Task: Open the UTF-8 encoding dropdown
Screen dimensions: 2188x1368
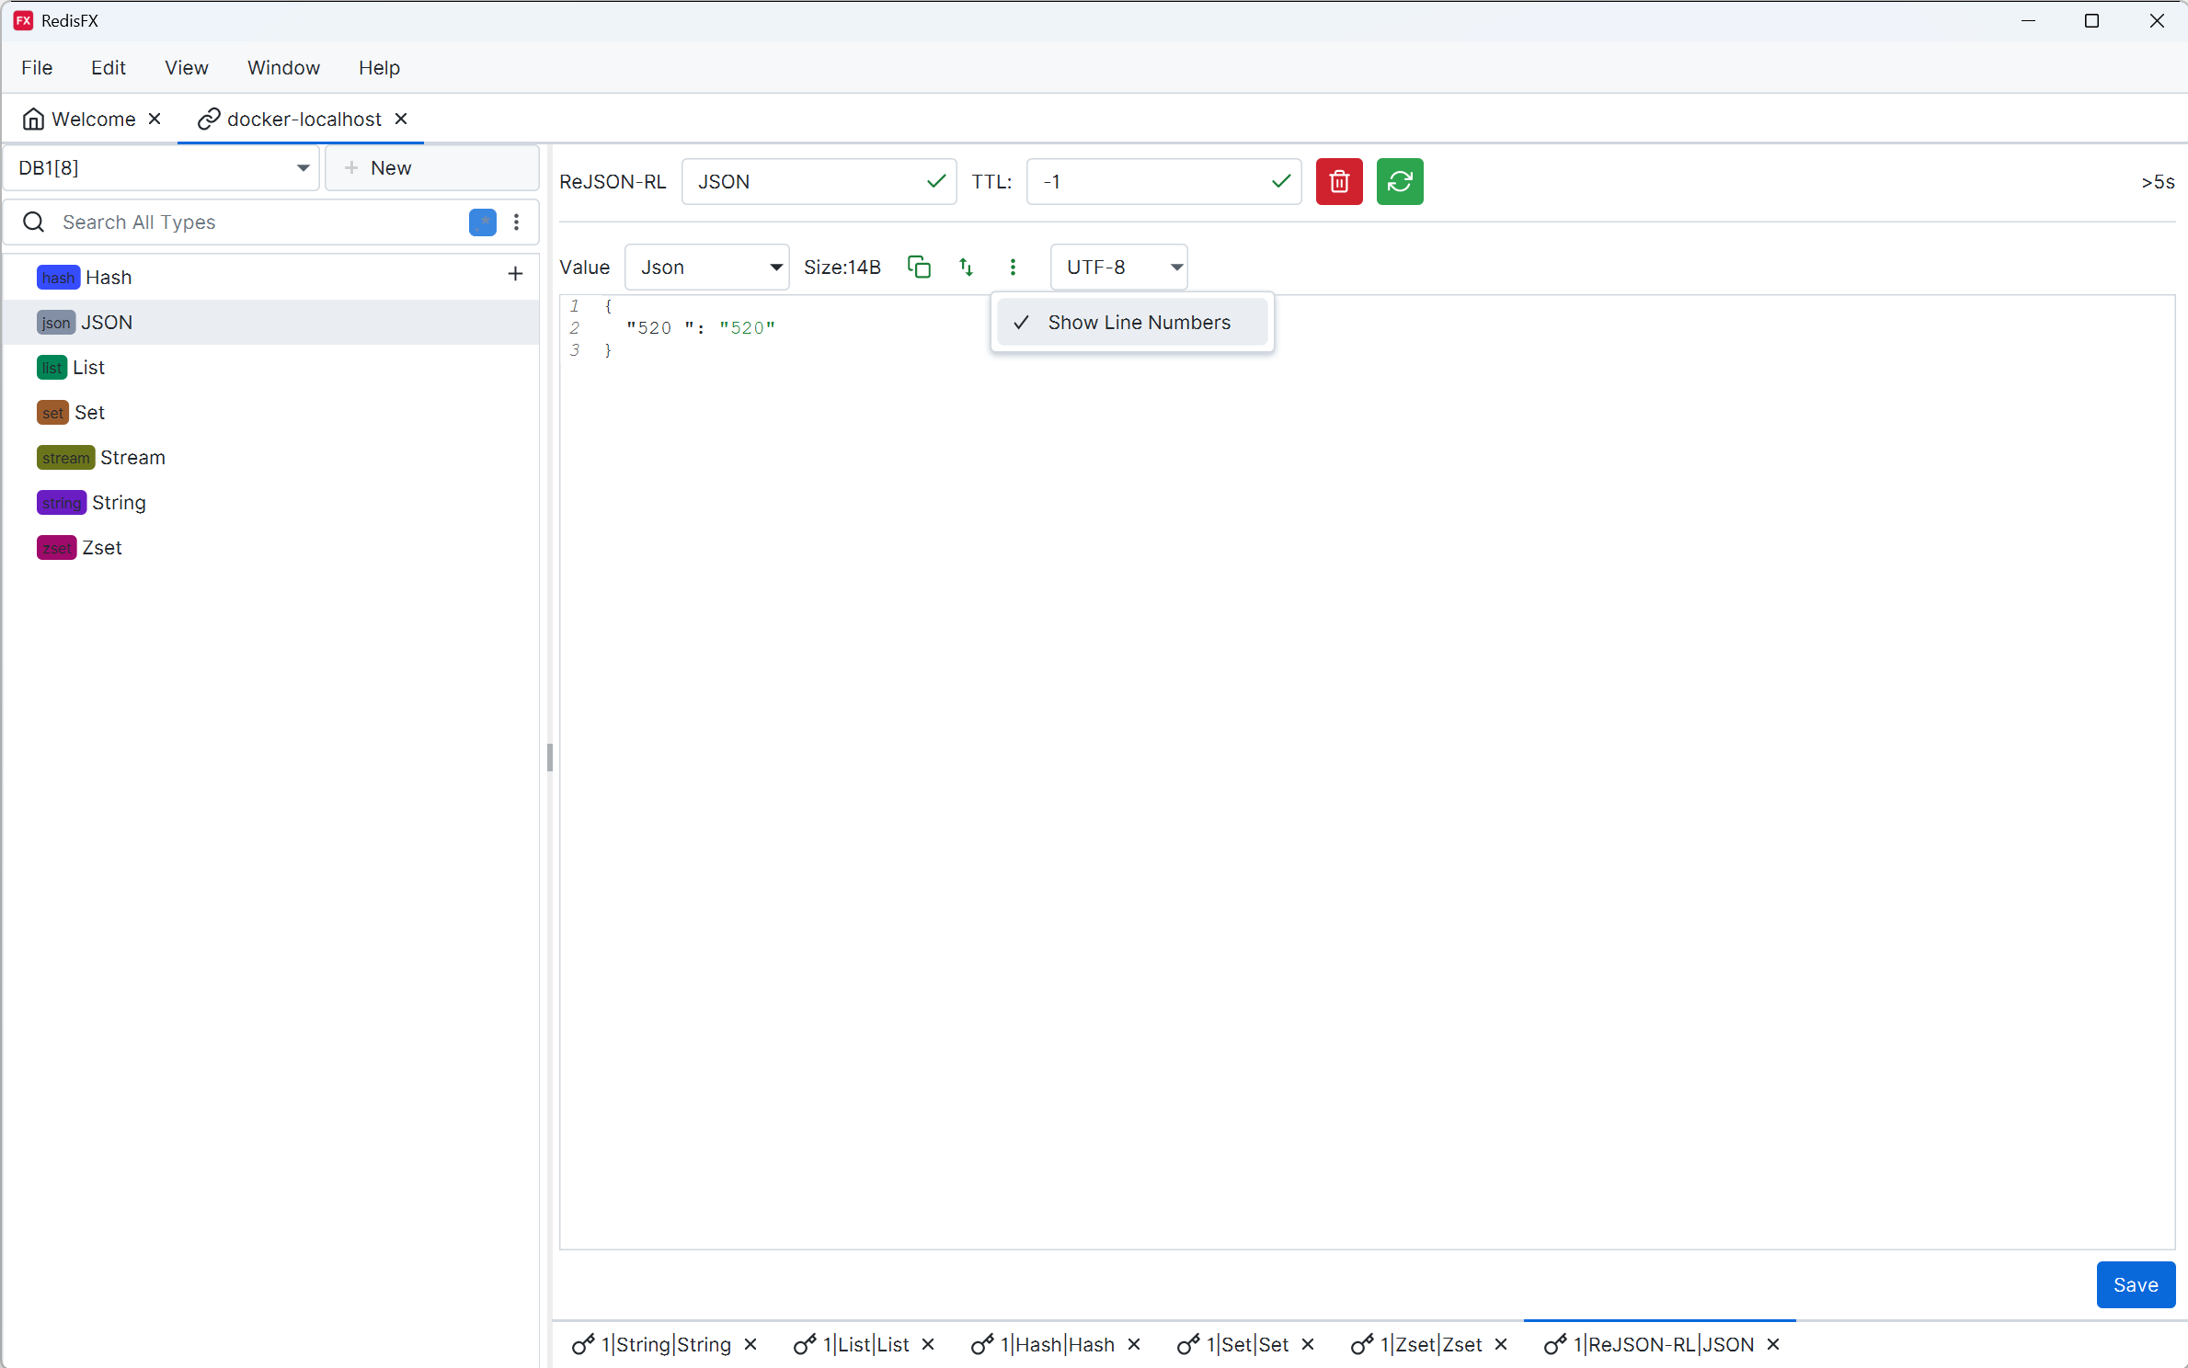Action: (x=1118, y=267)
